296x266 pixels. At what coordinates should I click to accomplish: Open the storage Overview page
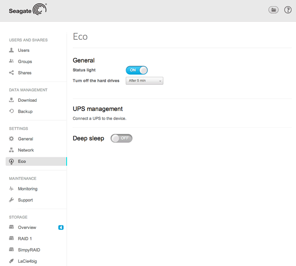click(x=27, y=227)
